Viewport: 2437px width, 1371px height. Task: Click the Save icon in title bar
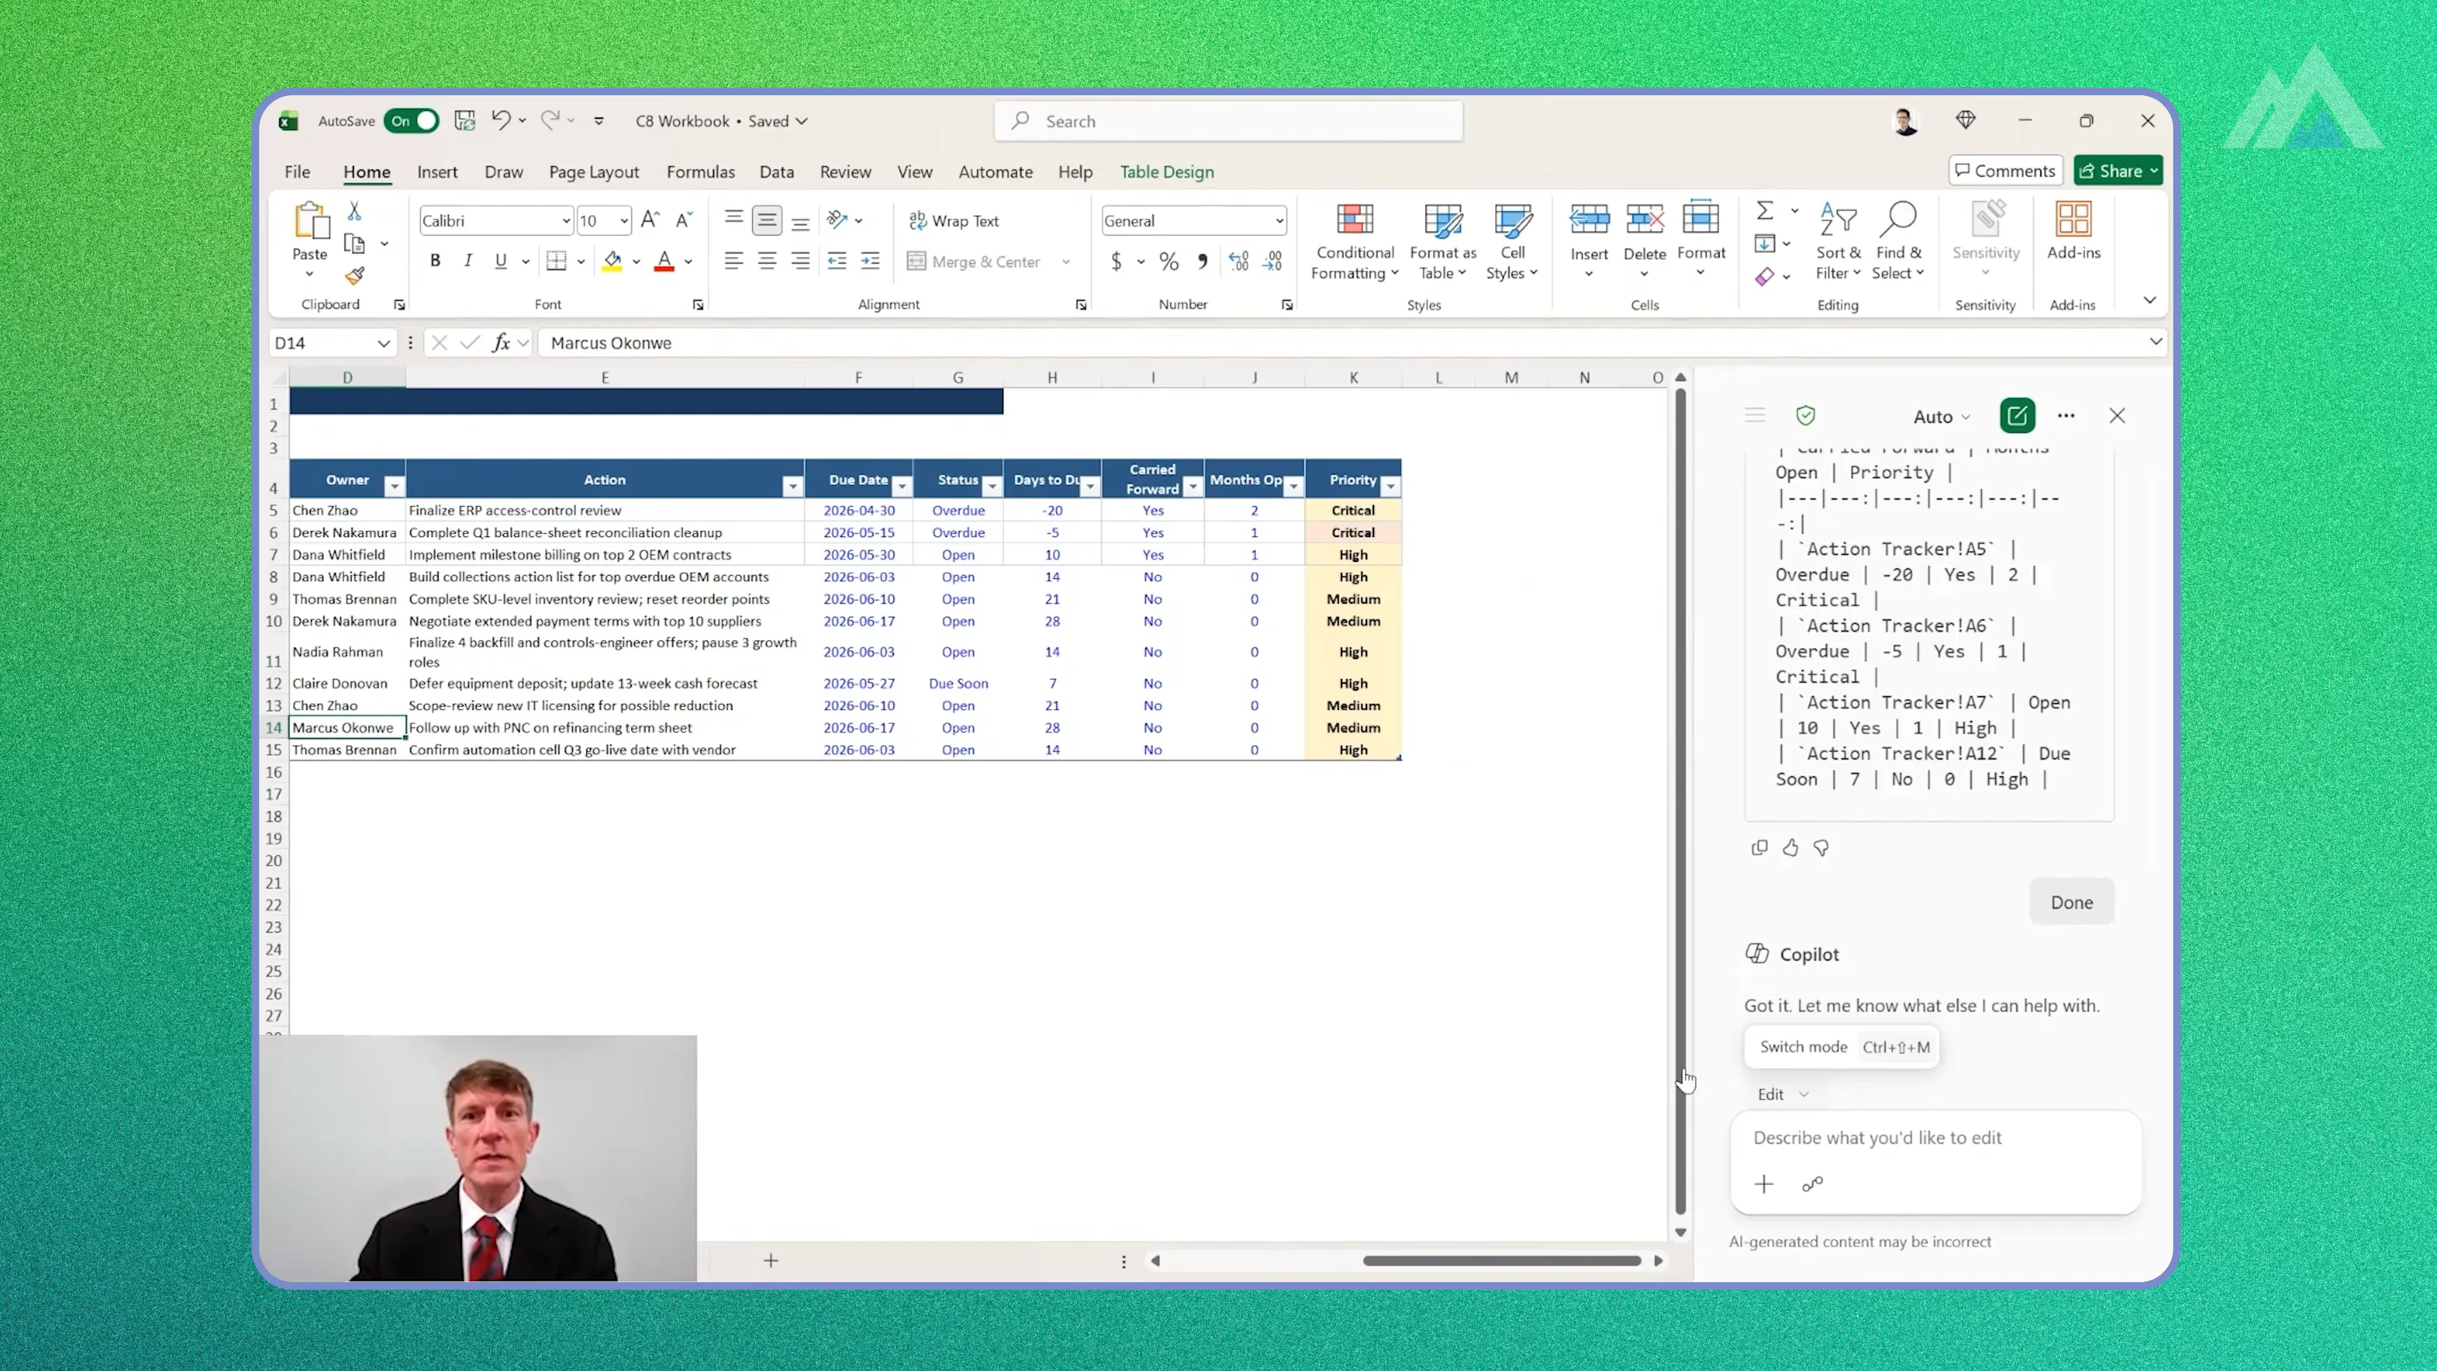(465, 120)
